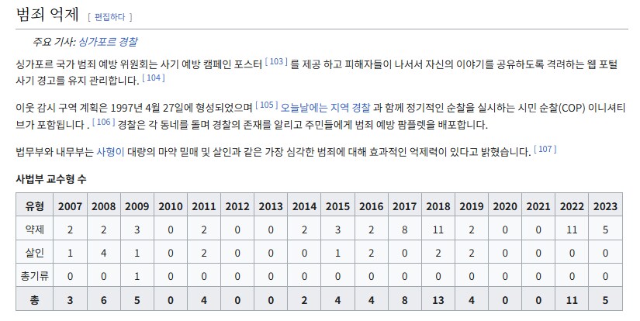
Task: Select the 2012 column header
Action: coord(237,205)
